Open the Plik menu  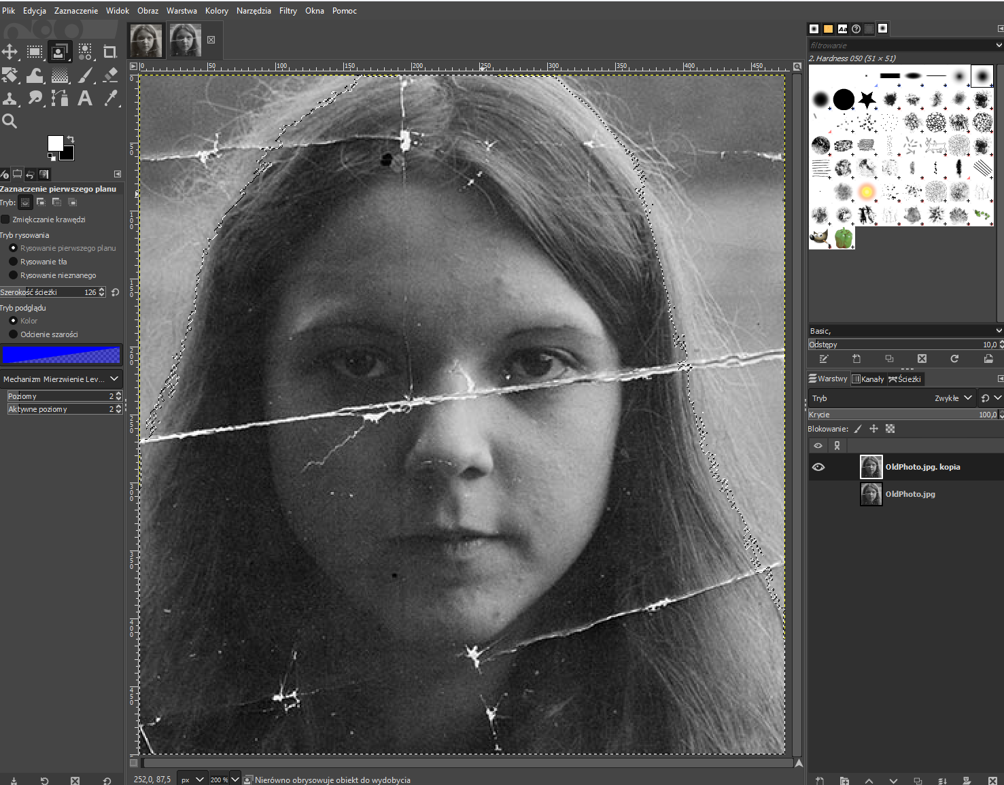pos(8,11)
